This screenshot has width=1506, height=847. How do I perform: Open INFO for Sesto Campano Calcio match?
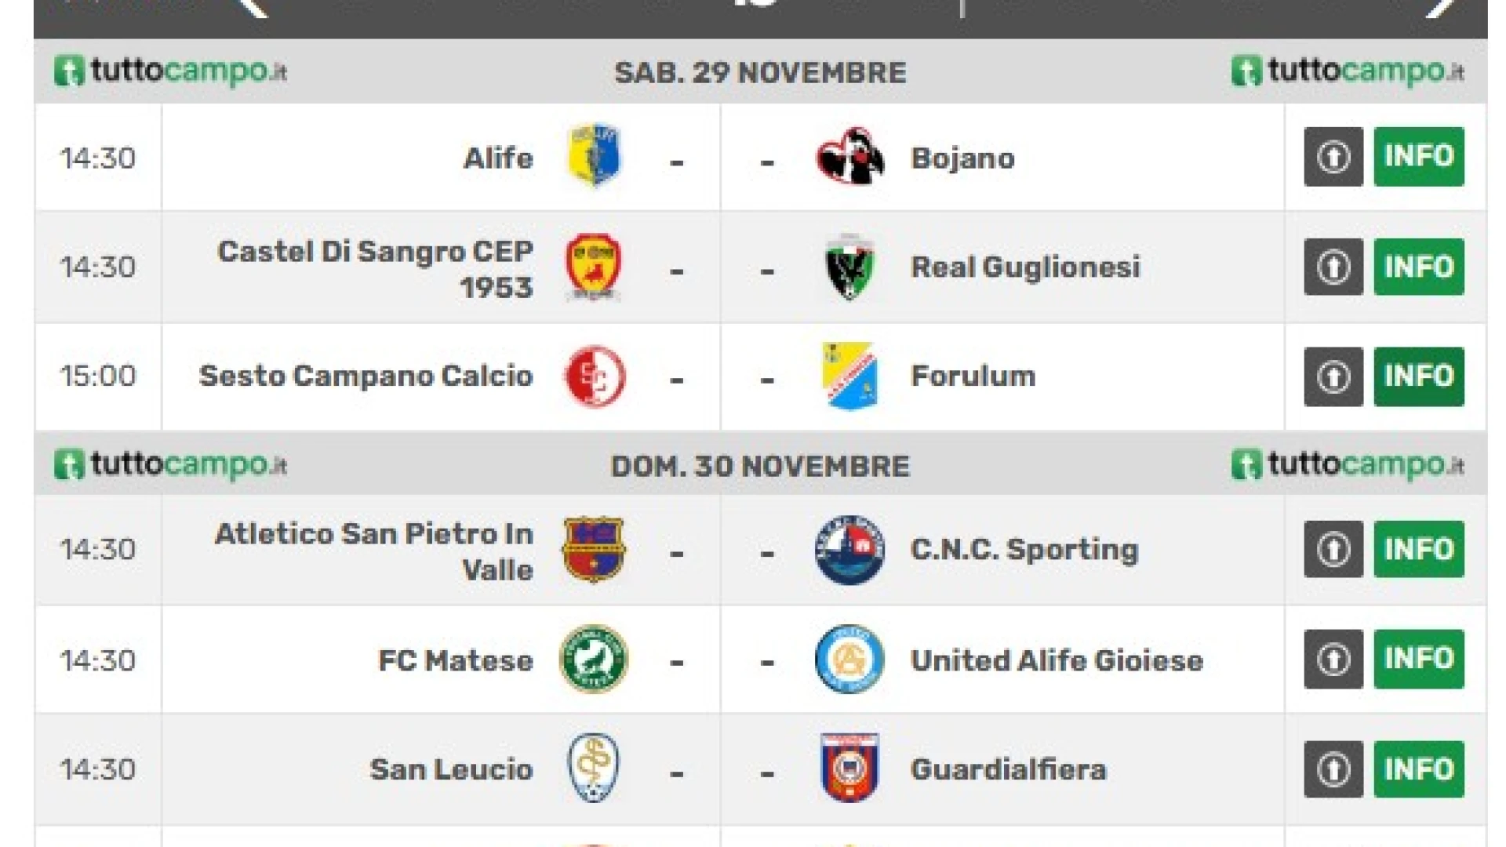tap(1418, 376)
